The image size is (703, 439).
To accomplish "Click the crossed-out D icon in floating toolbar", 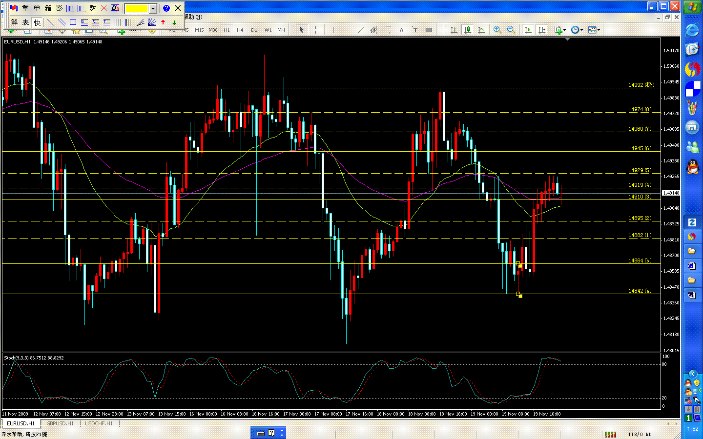I will (x=116, y=8).
